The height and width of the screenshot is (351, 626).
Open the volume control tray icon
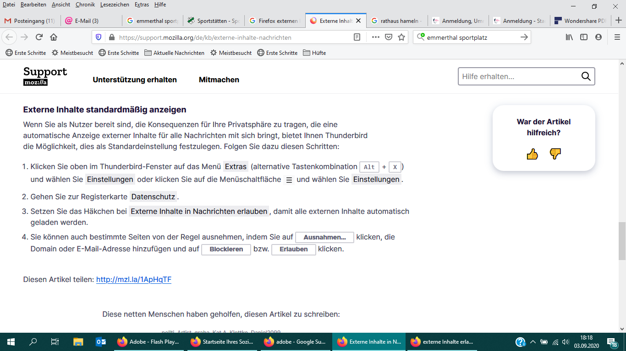pyautogui.click(x=566, y=342)
